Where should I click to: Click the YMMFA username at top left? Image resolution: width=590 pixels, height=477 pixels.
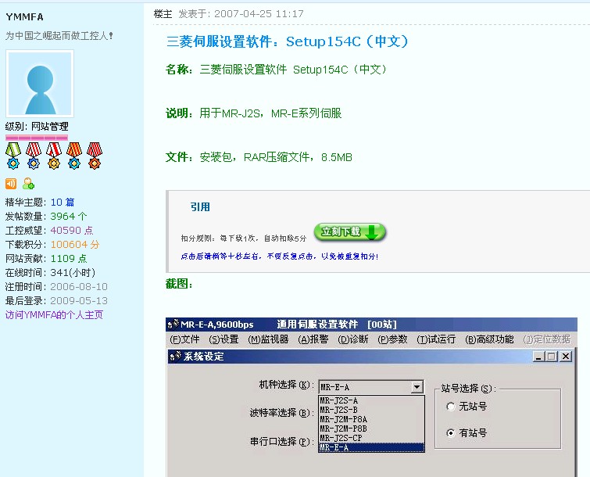[x=25, y=16]
